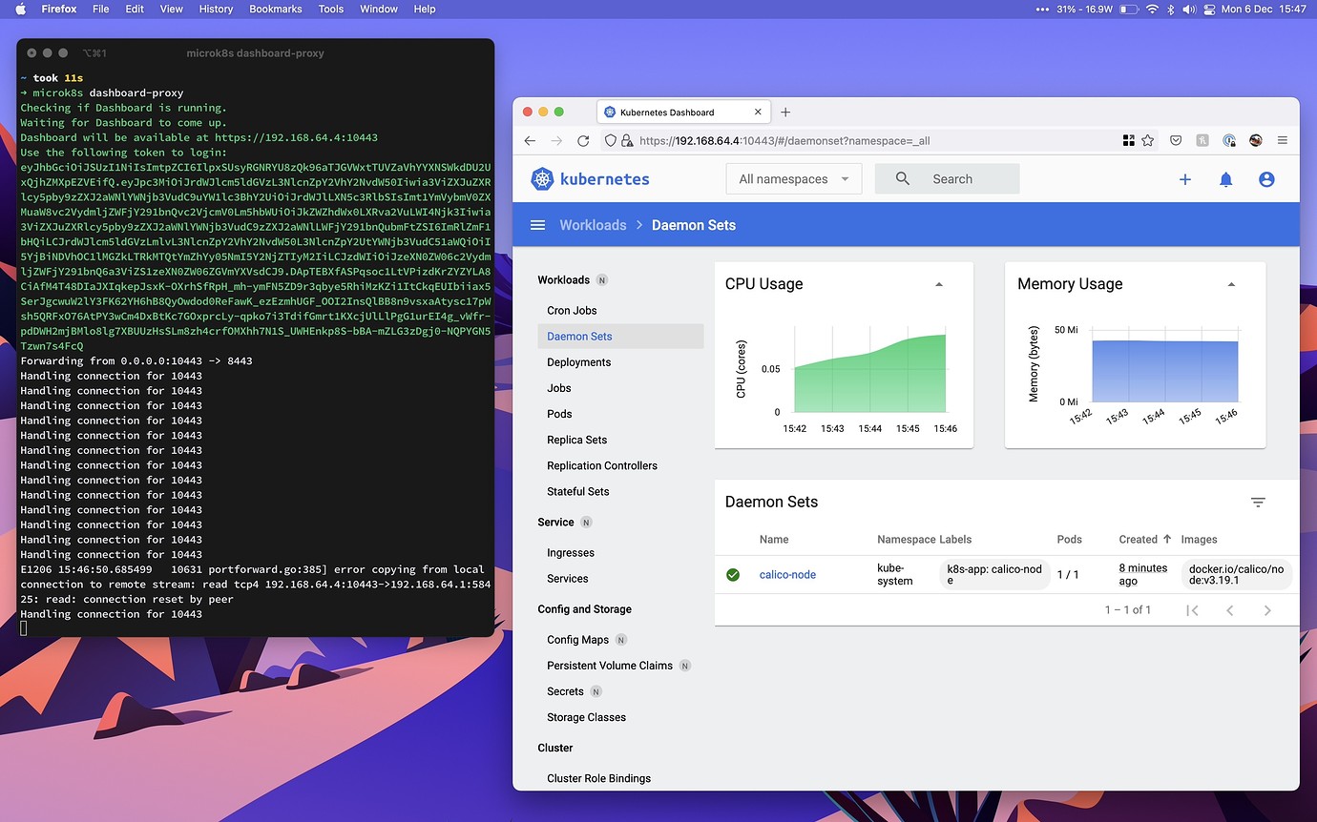Image resolution: width=1317 pixels, height=822 pixels.
Task: Click the search magnifier icon
Action: click(x=902, y=178)
